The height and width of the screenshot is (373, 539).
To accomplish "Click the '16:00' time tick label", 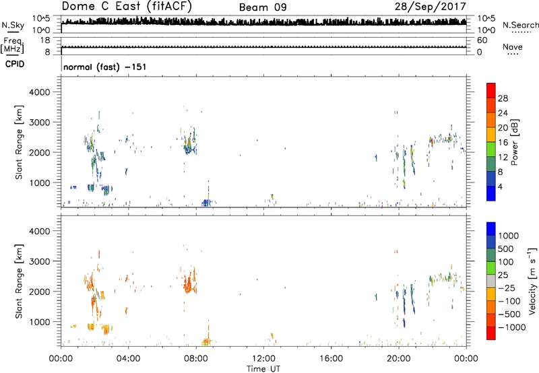I will [331, 359].
